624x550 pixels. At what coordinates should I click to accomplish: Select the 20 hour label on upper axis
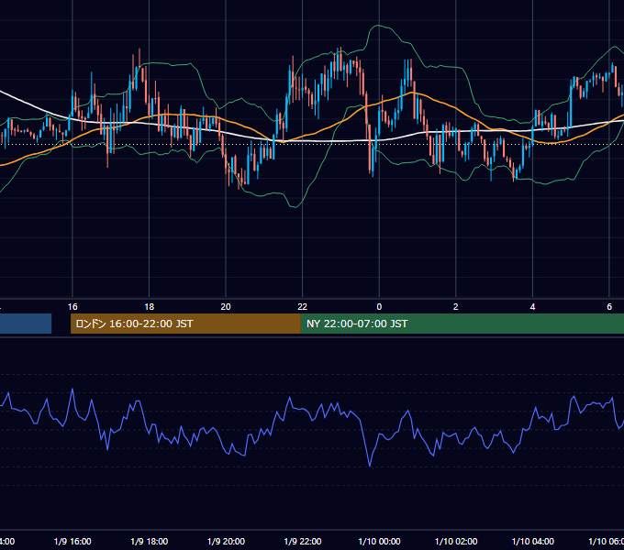pos(226,307)
